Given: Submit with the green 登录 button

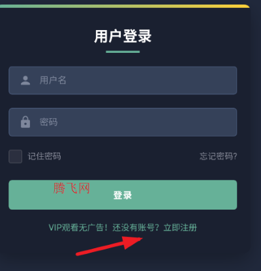Looking at the screenshot, I should pos(123,195).
